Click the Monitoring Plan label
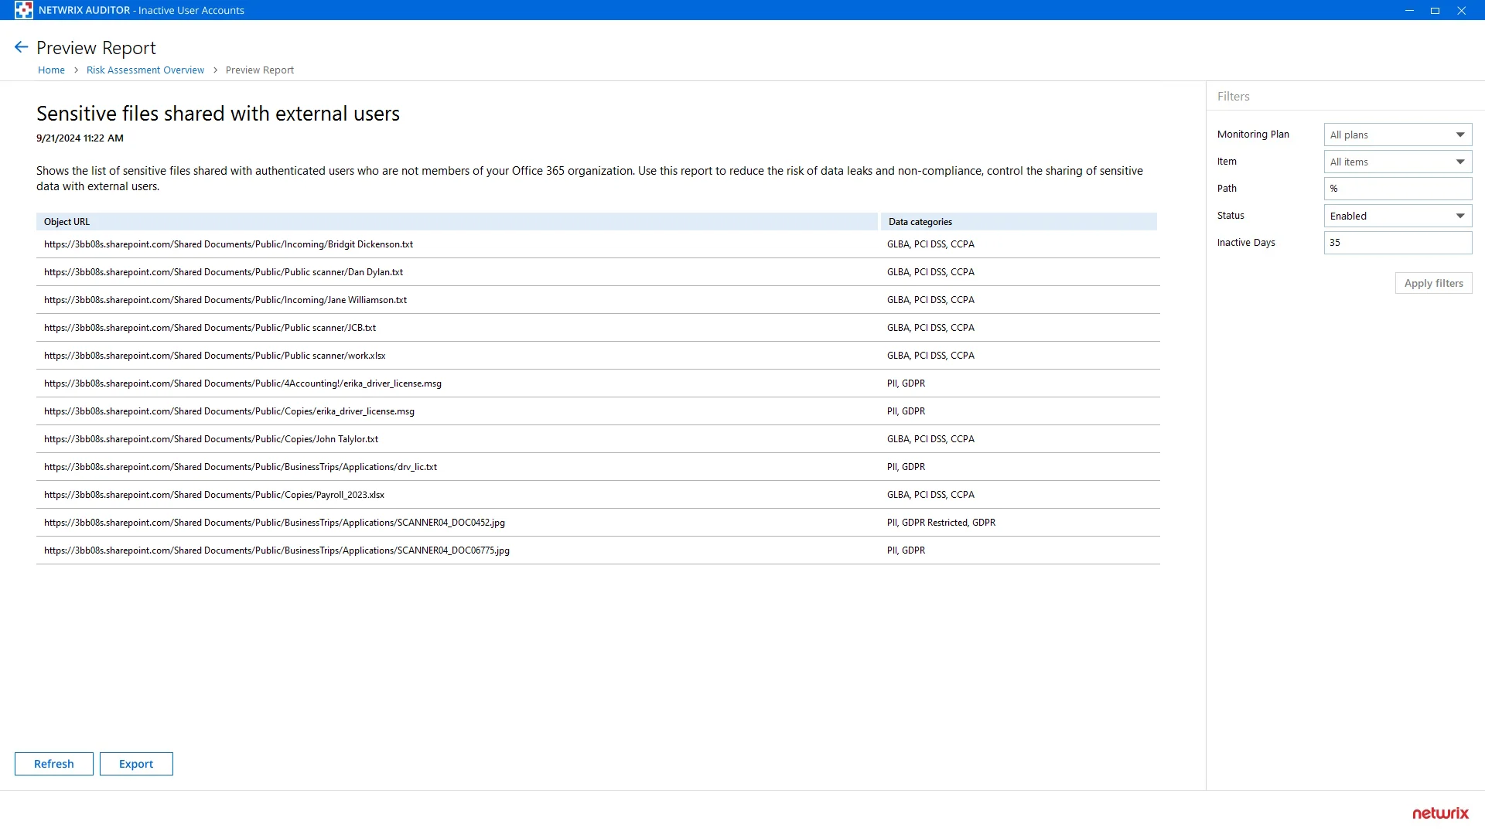The height and width of the screenshot is (835, 1485). 1253,135
